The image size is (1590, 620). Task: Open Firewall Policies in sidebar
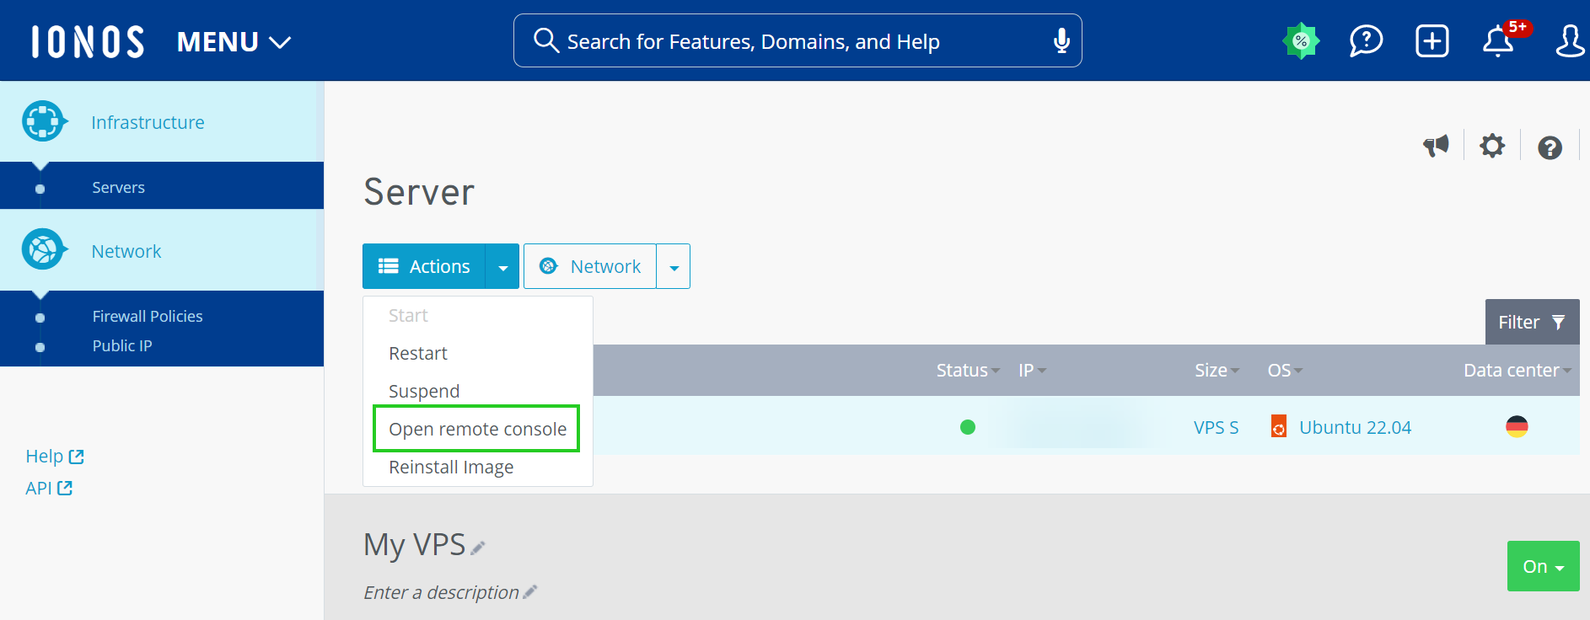click(148, 316)
